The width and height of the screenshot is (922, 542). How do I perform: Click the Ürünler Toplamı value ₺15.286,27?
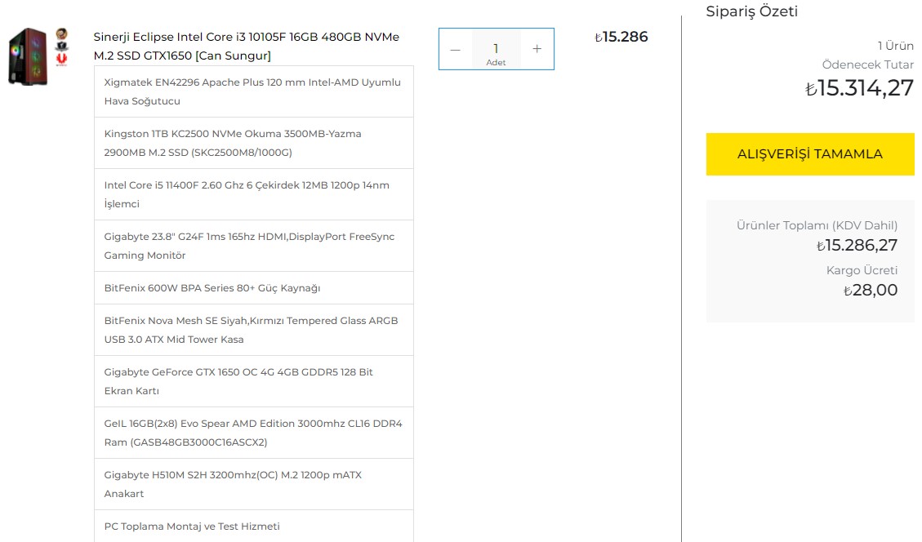pos(857,245)
